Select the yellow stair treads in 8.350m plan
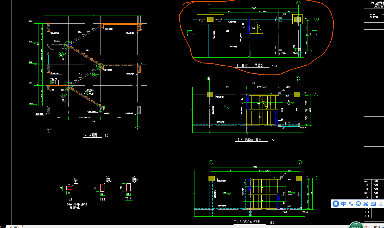Screen dimensions: 384x228 point(263,194)
